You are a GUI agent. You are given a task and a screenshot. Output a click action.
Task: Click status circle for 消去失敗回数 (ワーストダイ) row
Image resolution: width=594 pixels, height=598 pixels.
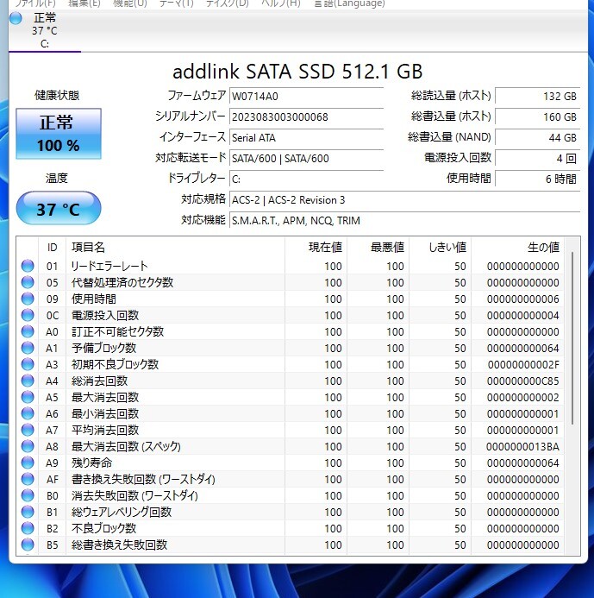point(28,495)
